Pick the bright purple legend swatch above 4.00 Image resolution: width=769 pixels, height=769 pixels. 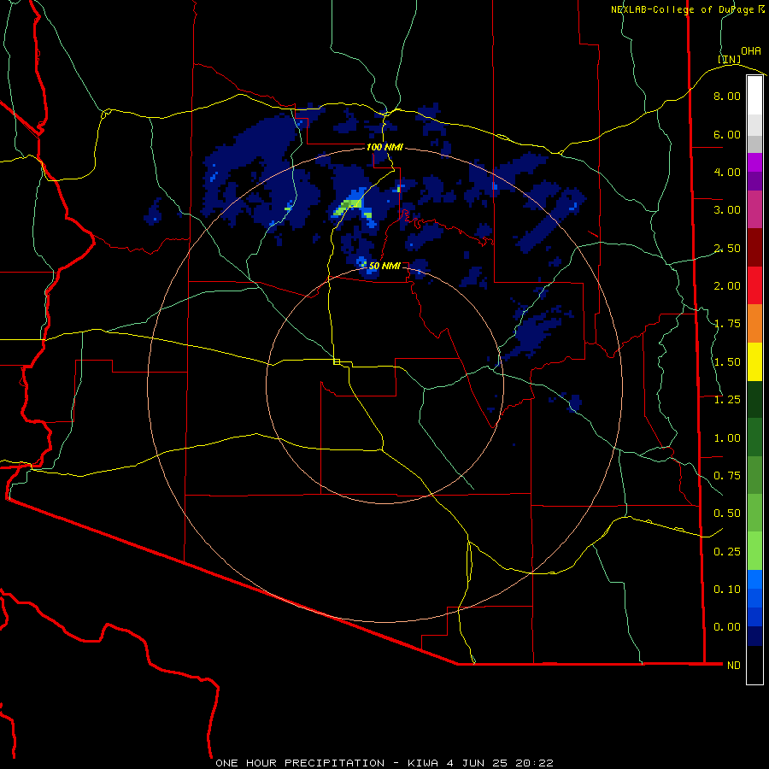tap(754, 162)
